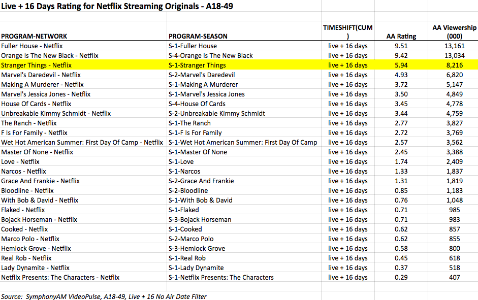Click 'Orange Is The New Black - Netflix' cell
478x300 pixels.
click(50, 56)
